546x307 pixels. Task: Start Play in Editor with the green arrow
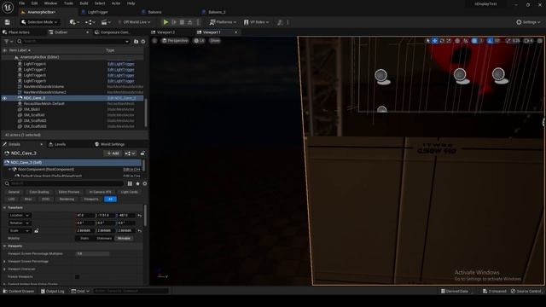[x=166, y=22]
